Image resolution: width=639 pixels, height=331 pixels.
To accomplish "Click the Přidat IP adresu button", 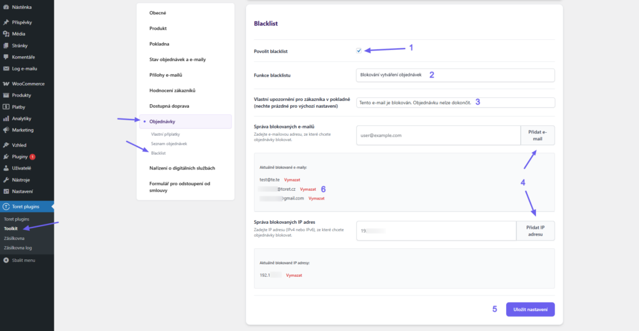I will click(535, 231).
